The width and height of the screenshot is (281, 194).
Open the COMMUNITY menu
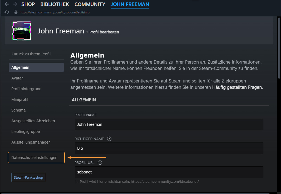tap(90, 4)
